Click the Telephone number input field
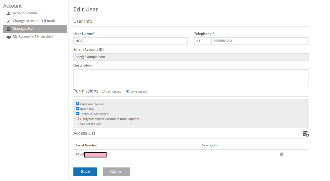 [x=260, y=41]
